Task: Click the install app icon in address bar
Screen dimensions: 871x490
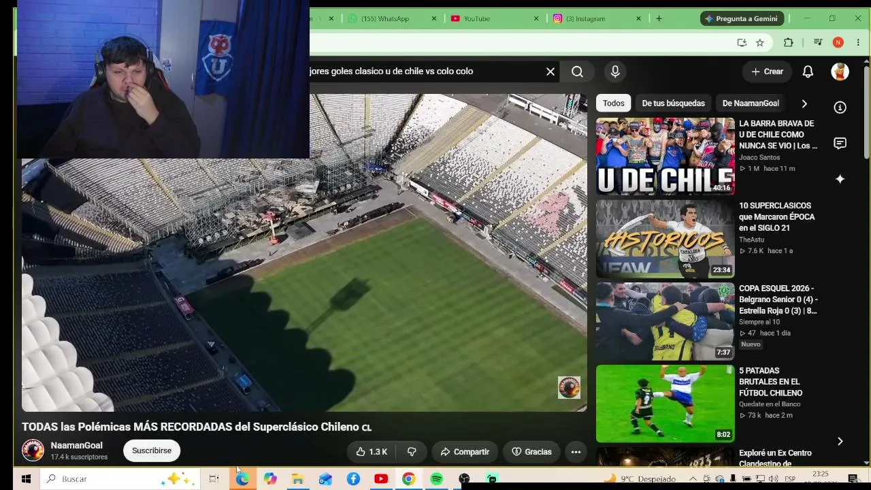Action: [742, 42]
